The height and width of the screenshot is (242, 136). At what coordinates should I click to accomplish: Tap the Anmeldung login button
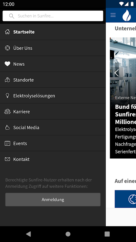pyautogui.click(x=53, y=199)
